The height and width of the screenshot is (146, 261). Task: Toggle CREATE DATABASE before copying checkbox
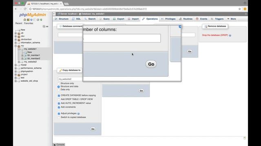59,96
